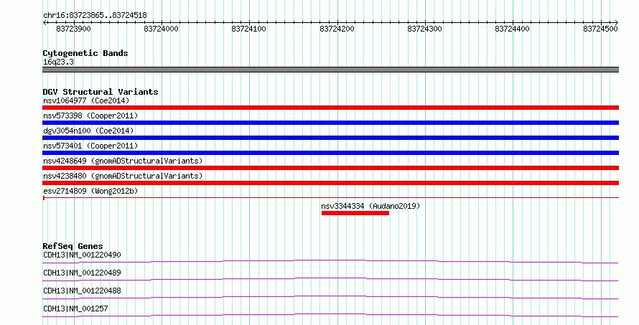Viewport: 639px width, 325px height.
Task: Open variant dgv3054n100 (Coe2014) label
Action: point(88,131)
